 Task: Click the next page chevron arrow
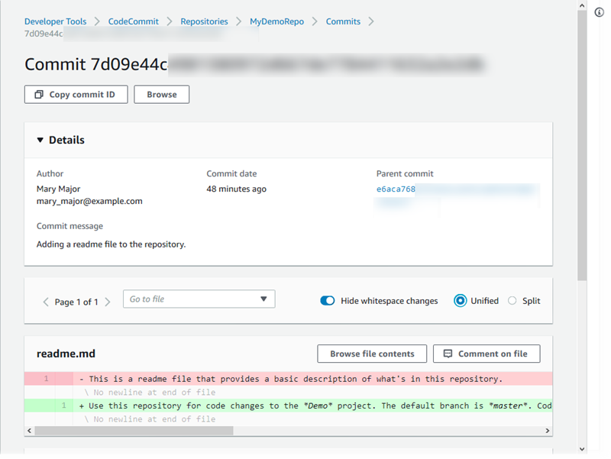coord(108,302)
